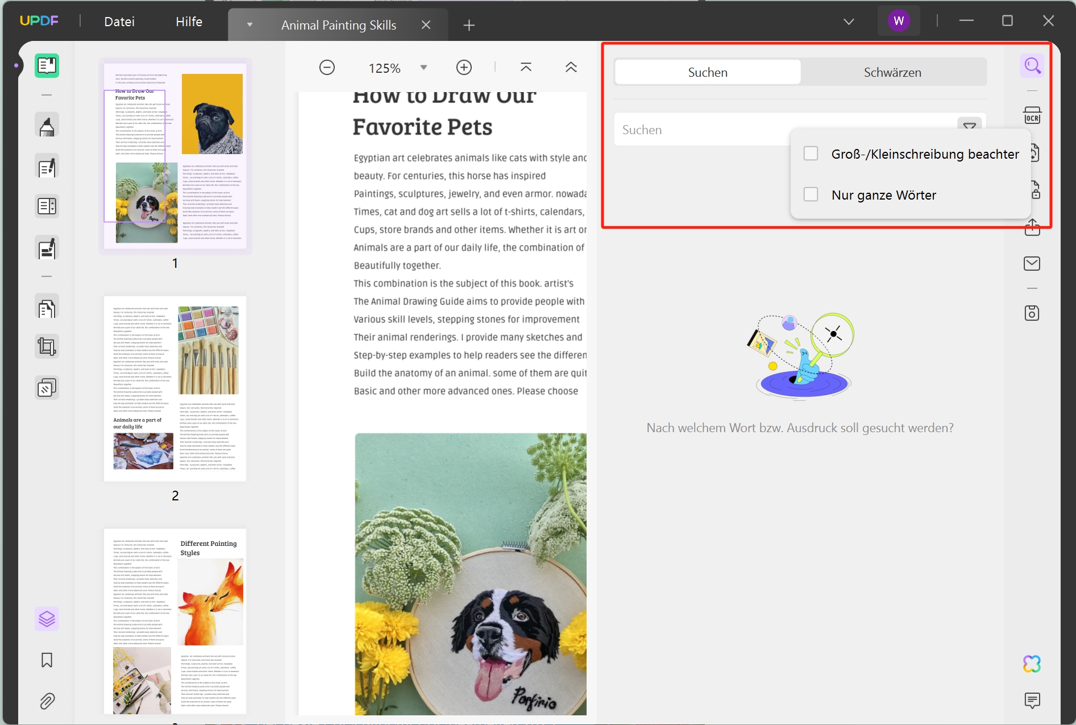Click the 125% zoom value
Image resolution: width=1076 pixels, height=725 pixels.
coord(385,68)
